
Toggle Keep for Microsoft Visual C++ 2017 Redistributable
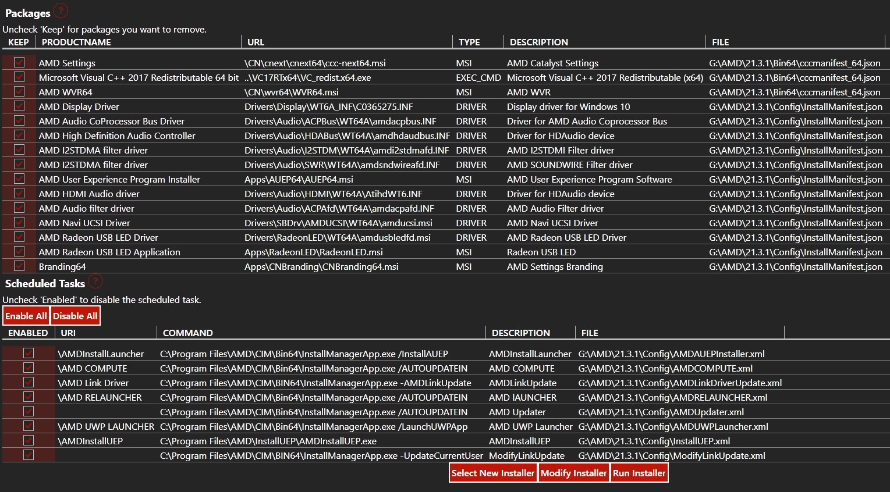[19, 77]
